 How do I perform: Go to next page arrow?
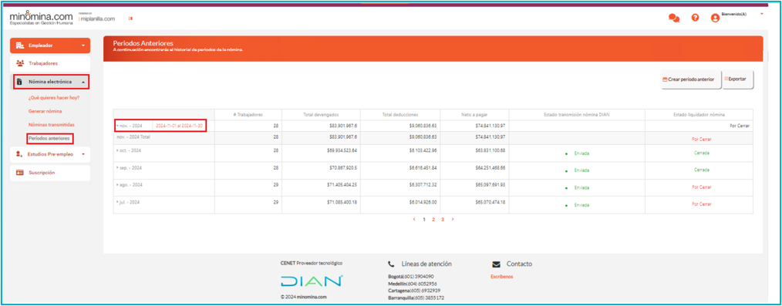point(453,219)
